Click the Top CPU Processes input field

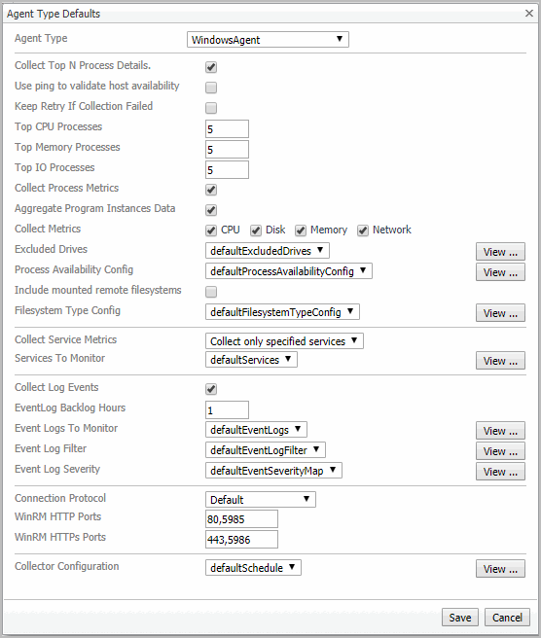(227, 129)
